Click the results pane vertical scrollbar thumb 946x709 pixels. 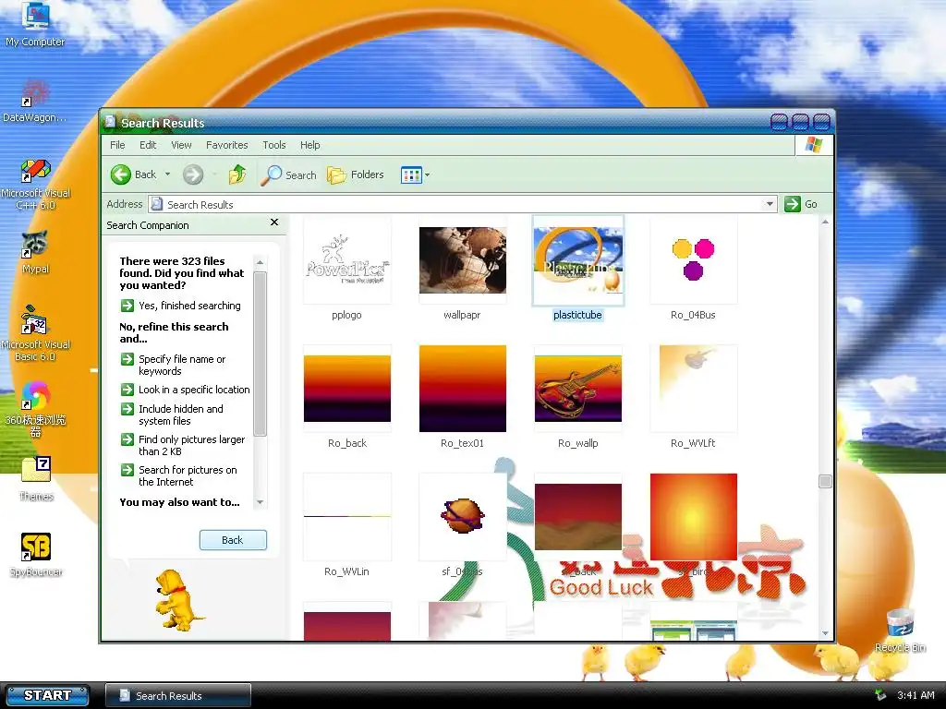pos(825,481)
